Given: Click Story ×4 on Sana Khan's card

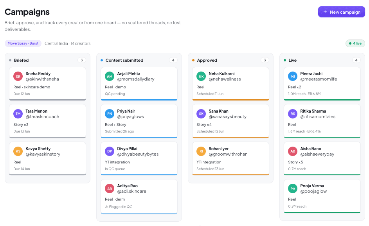Looking at the screenshot, I should (204, 125).
